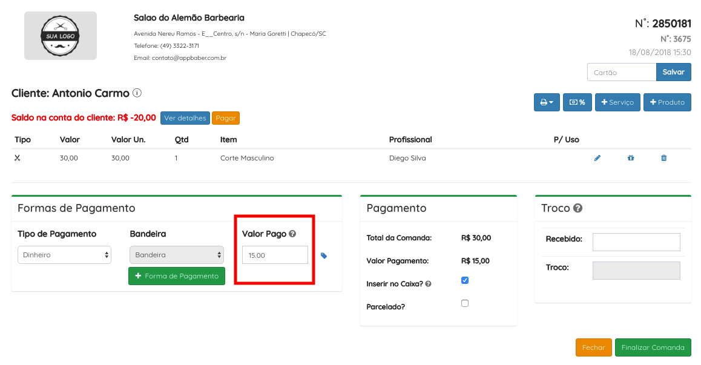Click the Recebido input field
Viewport: 701px width, 365px height.
point(636,242)
